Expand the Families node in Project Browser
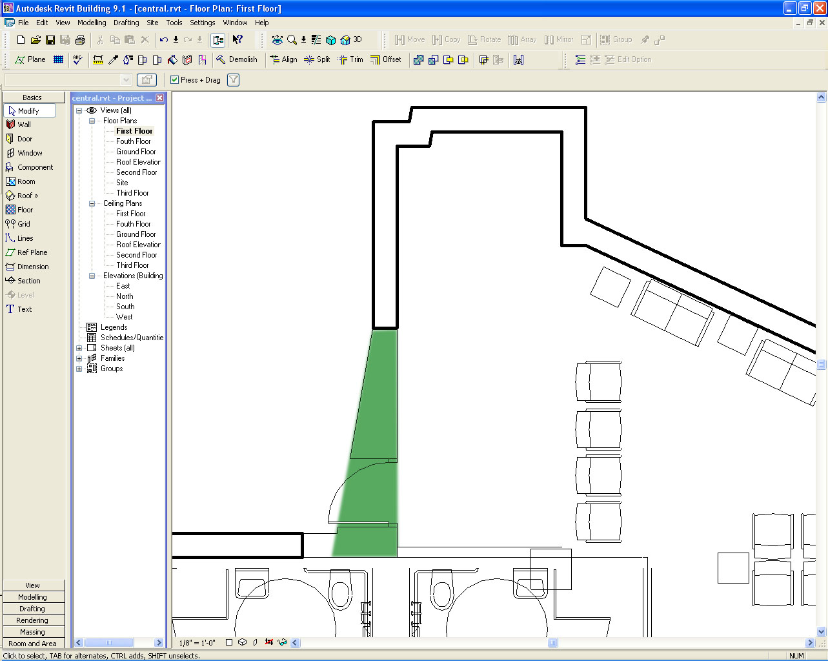Viewport: 828px width, 661px height. click(x=79, y=358)
